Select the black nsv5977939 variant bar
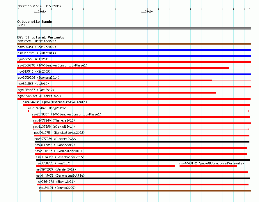This screenshot has width=259, height=202. coord(142,142)
